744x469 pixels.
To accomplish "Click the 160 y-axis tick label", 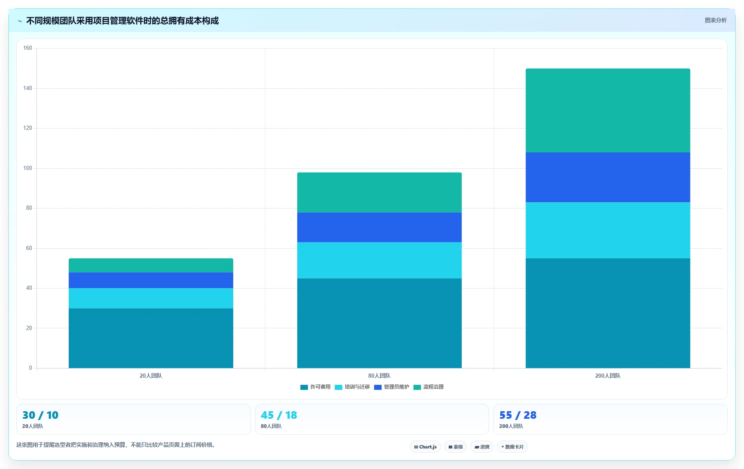I will [x=28, y=48].
